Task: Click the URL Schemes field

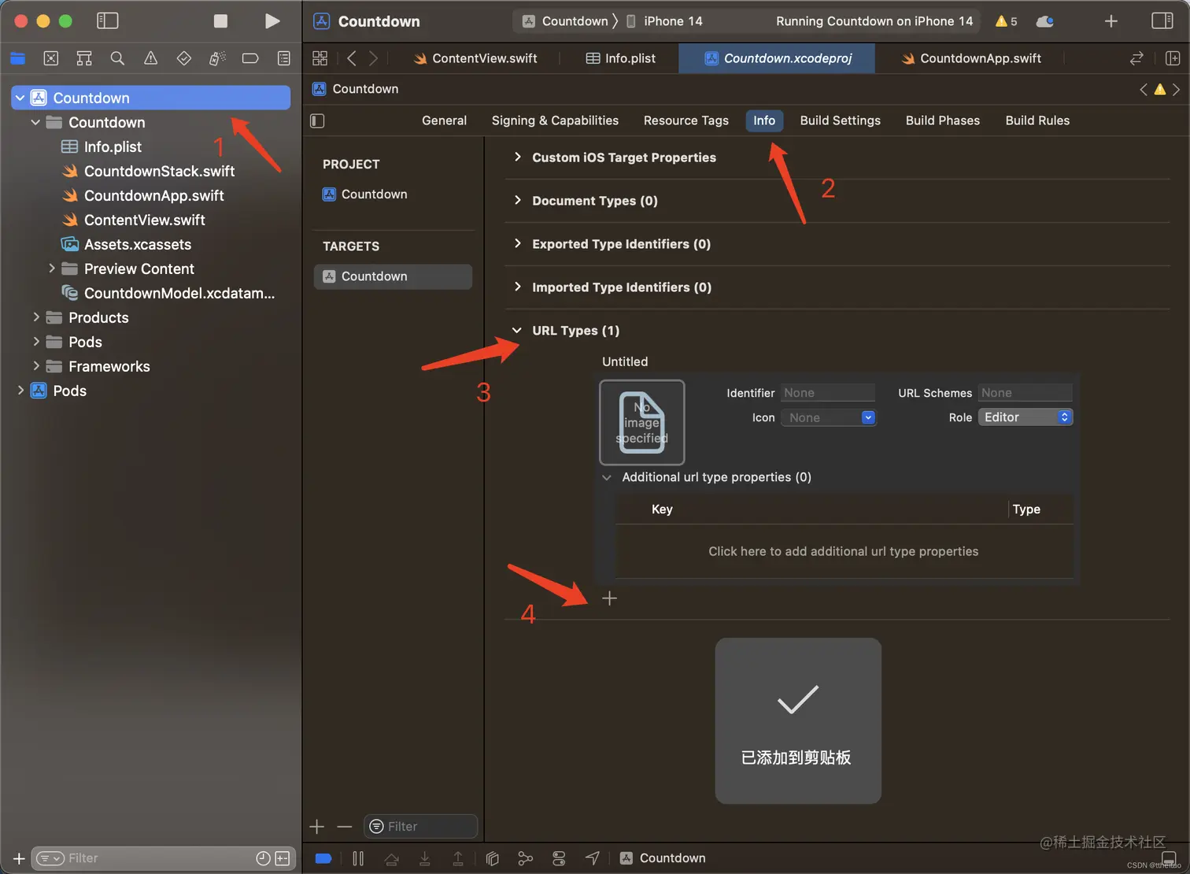Action: [x=1026, y=393]
